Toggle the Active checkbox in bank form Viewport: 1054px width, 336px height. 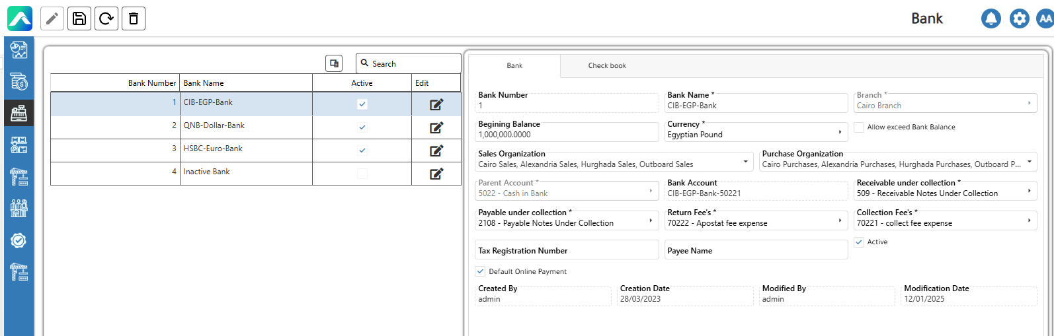[859, 242]
